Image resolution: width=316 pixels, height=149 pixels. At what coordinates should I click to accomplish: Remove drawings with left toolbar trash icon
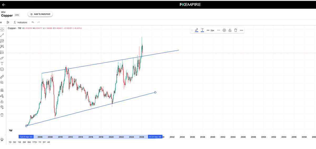pyautogui.click(x=2, y=115)
